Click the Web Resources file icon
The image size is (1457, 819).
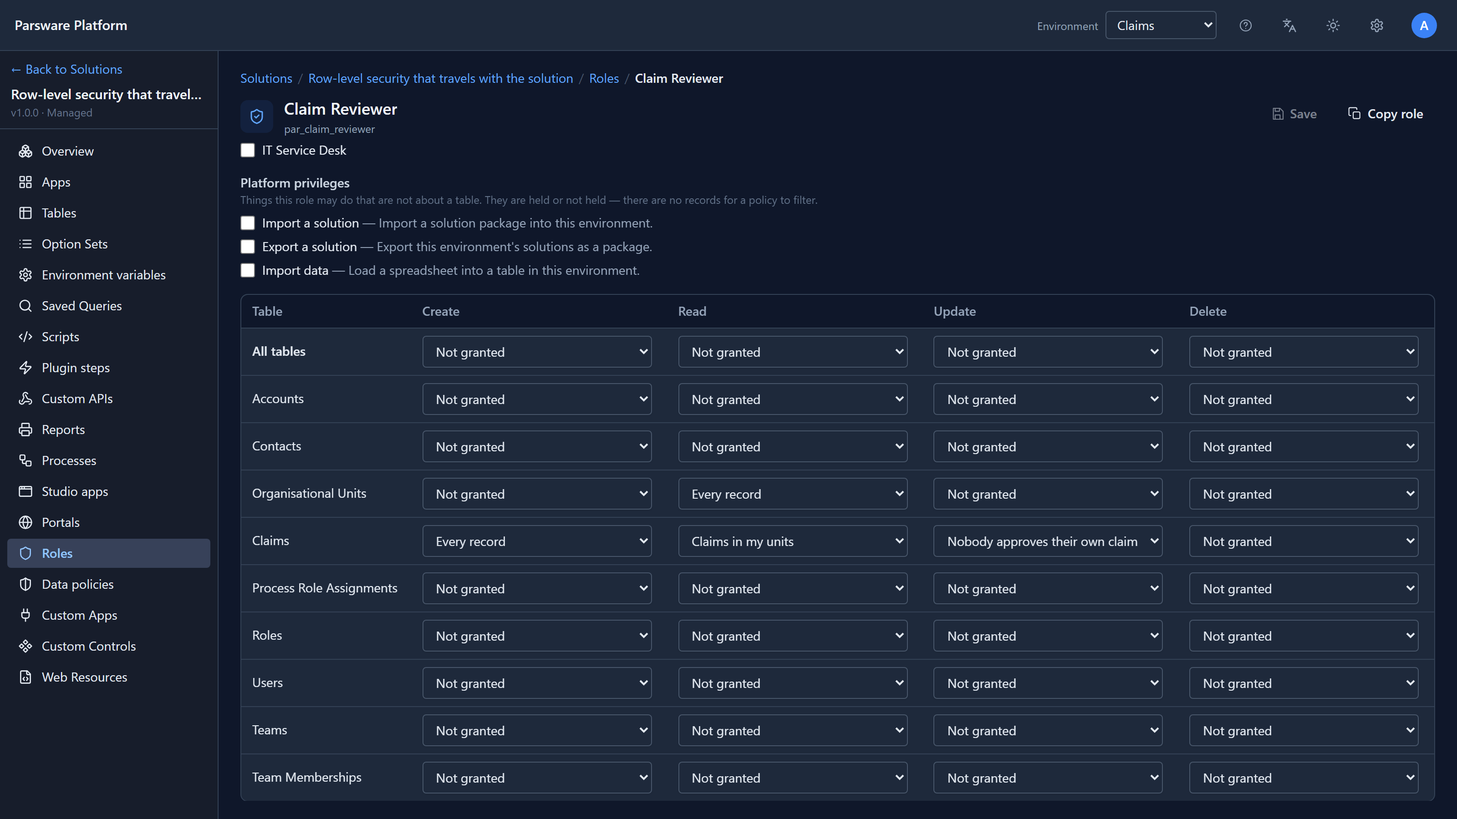[25, 677]
